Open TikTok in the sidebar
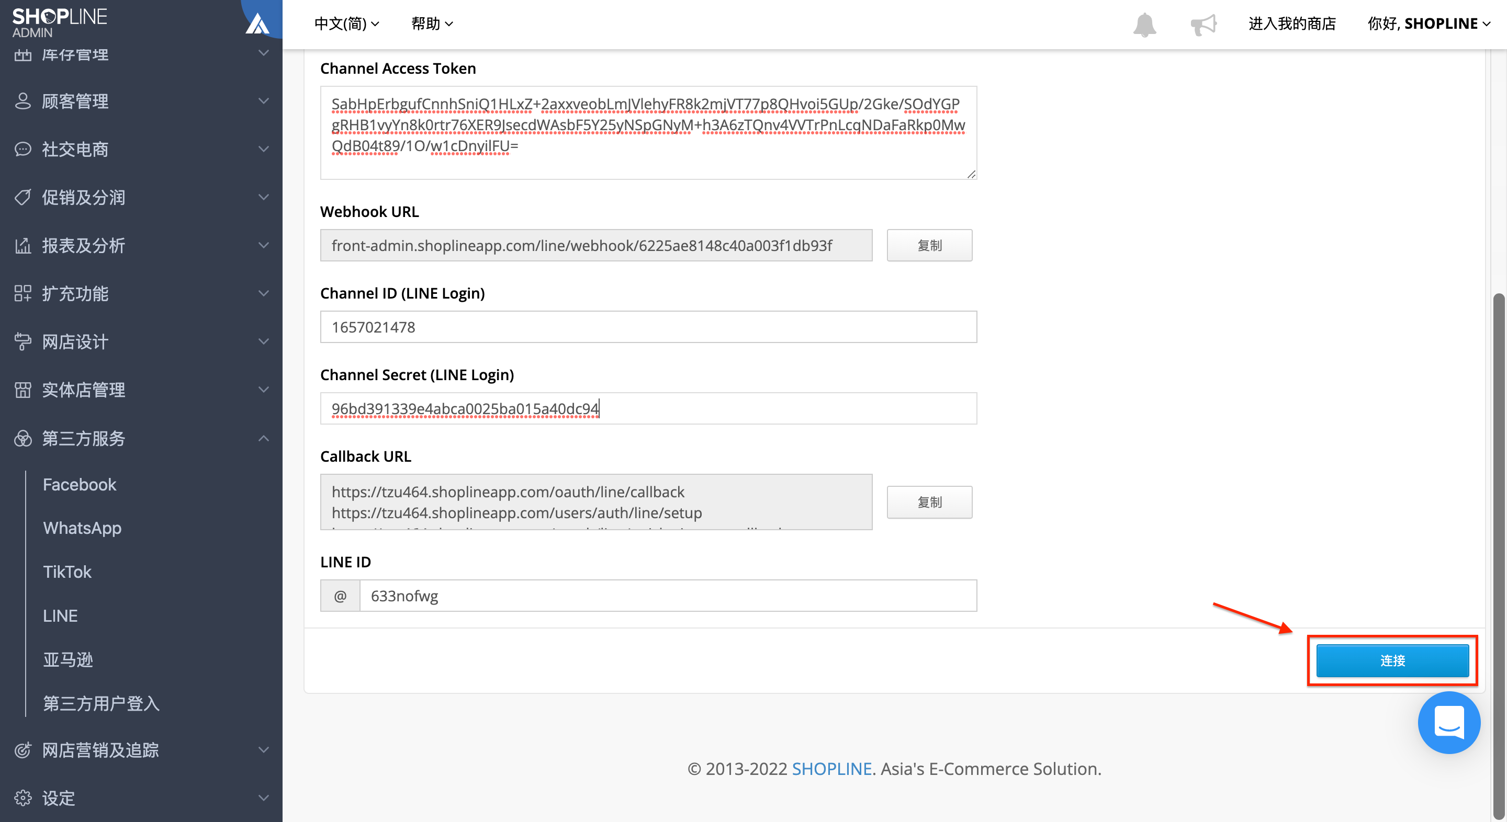The height and width of the screenshot is (822, 1507). pos(68,572)
